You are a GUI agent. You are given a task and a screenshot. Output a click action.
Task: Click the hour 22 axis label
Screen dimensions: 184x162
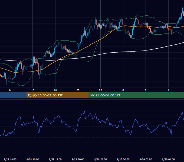(x=101, y=90)
